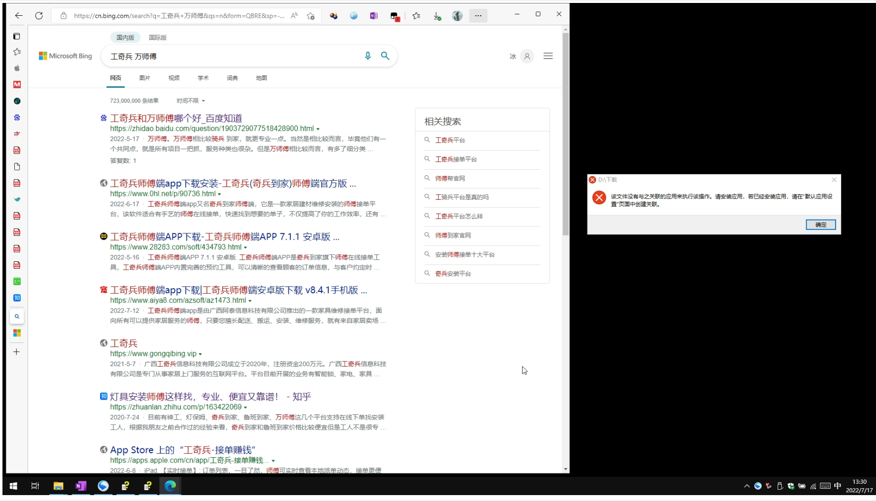The width and height of the screenshot is (876, 501).
Task: Open the Bing sign-in user avatar
Action: tap(527, 57)
